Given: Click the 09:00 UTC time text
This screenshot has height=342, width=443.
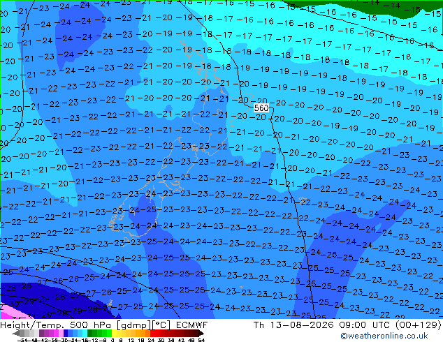Looking at the screenshot, I should [366, 325].
